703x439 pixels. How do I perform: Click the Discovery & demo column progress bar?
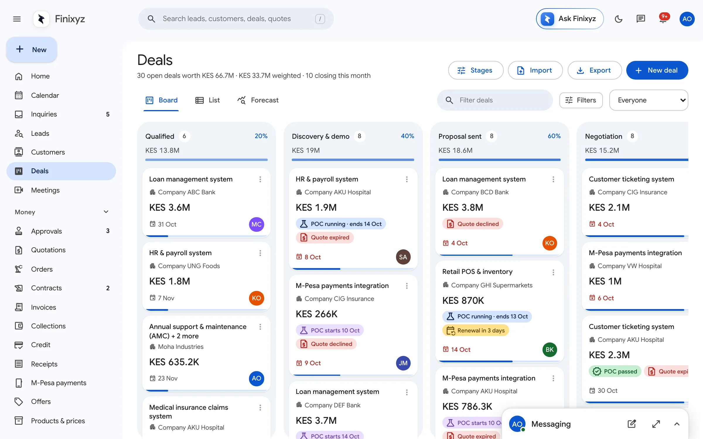[x=353, y=160]
